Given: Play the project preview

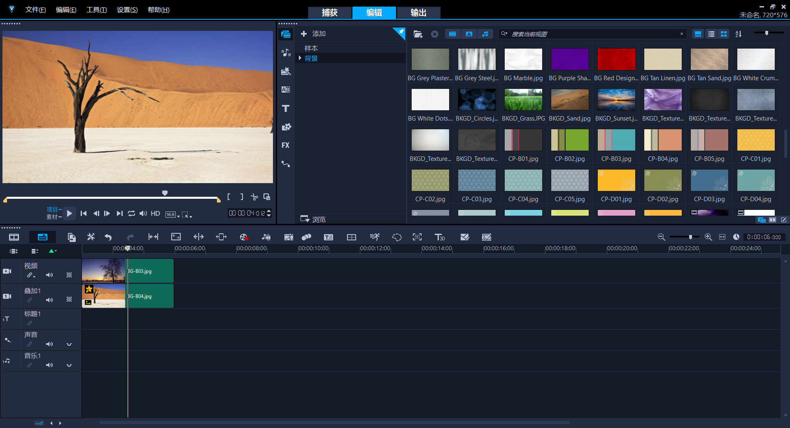Looking at the screenshot, I should 70,213.
